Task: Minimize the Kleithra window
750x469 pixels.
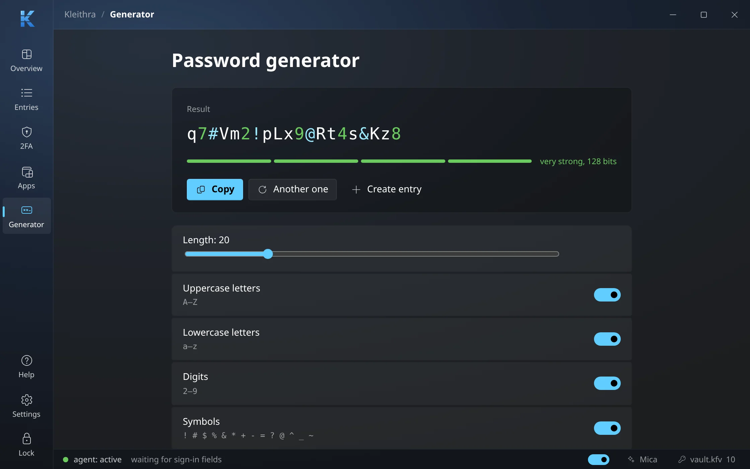Action: [673, 15]
